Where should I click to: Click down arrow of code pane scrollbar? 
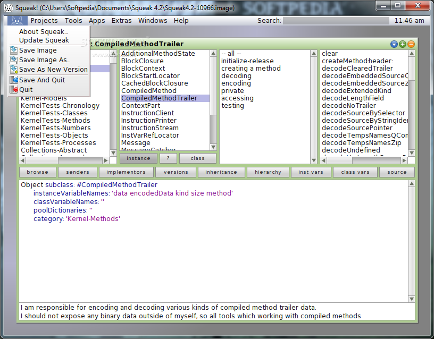[412, 299]
